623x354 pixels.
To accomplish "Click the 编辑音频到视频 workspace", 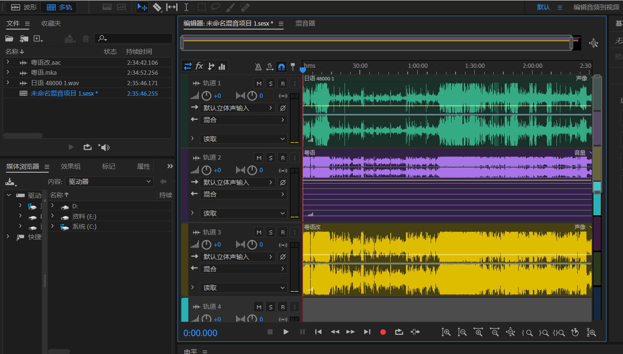I will [x=596, y=7].
